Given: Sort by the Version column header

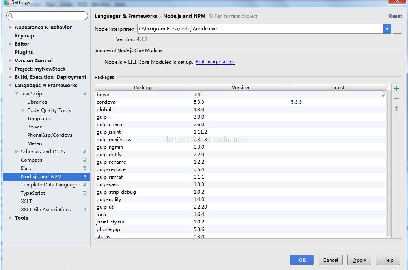Looking at the screenshot, I should tap(240, 88).
